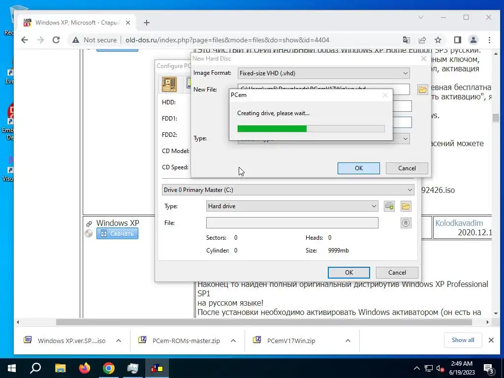
Task: Launch Firefox from taskbar
Action: (x=85, y=368)
